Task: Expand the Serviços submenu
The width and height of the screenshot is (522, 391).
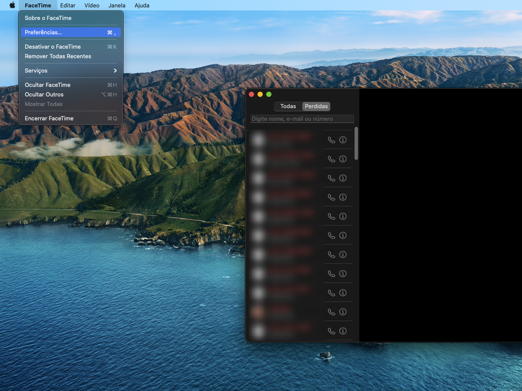Action: tap(70, 70)
